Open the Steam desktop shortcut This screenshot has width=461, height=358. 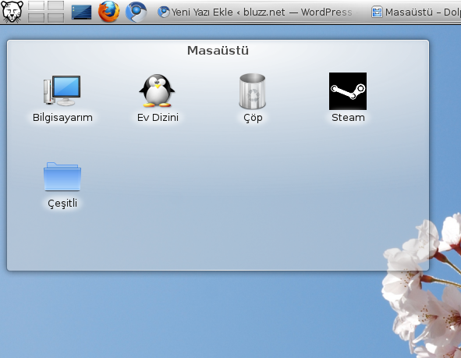click(x=348, y=91)
